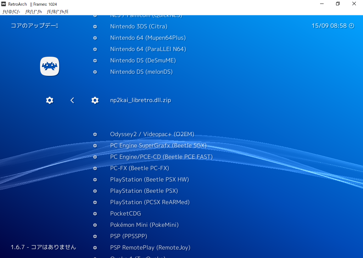Minimize the RetroArch window
Image resolution: width=363 pixels, height=258 pixels.
pyautogui.click(x=322, y=4)
